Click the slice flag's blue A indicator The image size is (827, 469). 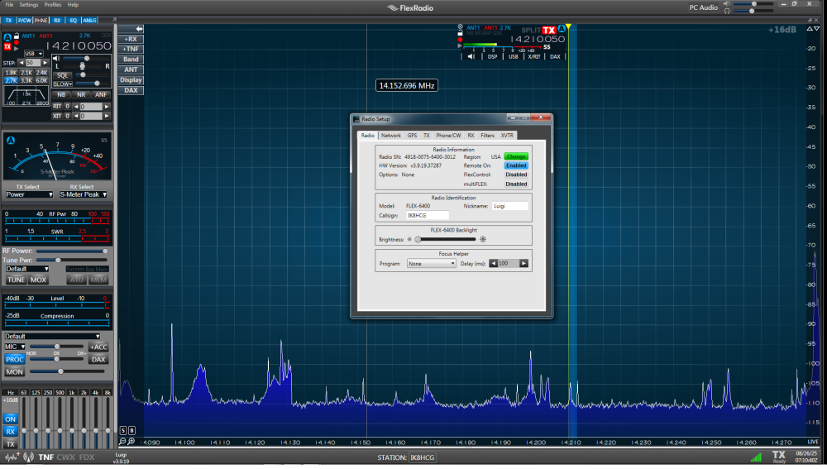[x=562, y=29]
